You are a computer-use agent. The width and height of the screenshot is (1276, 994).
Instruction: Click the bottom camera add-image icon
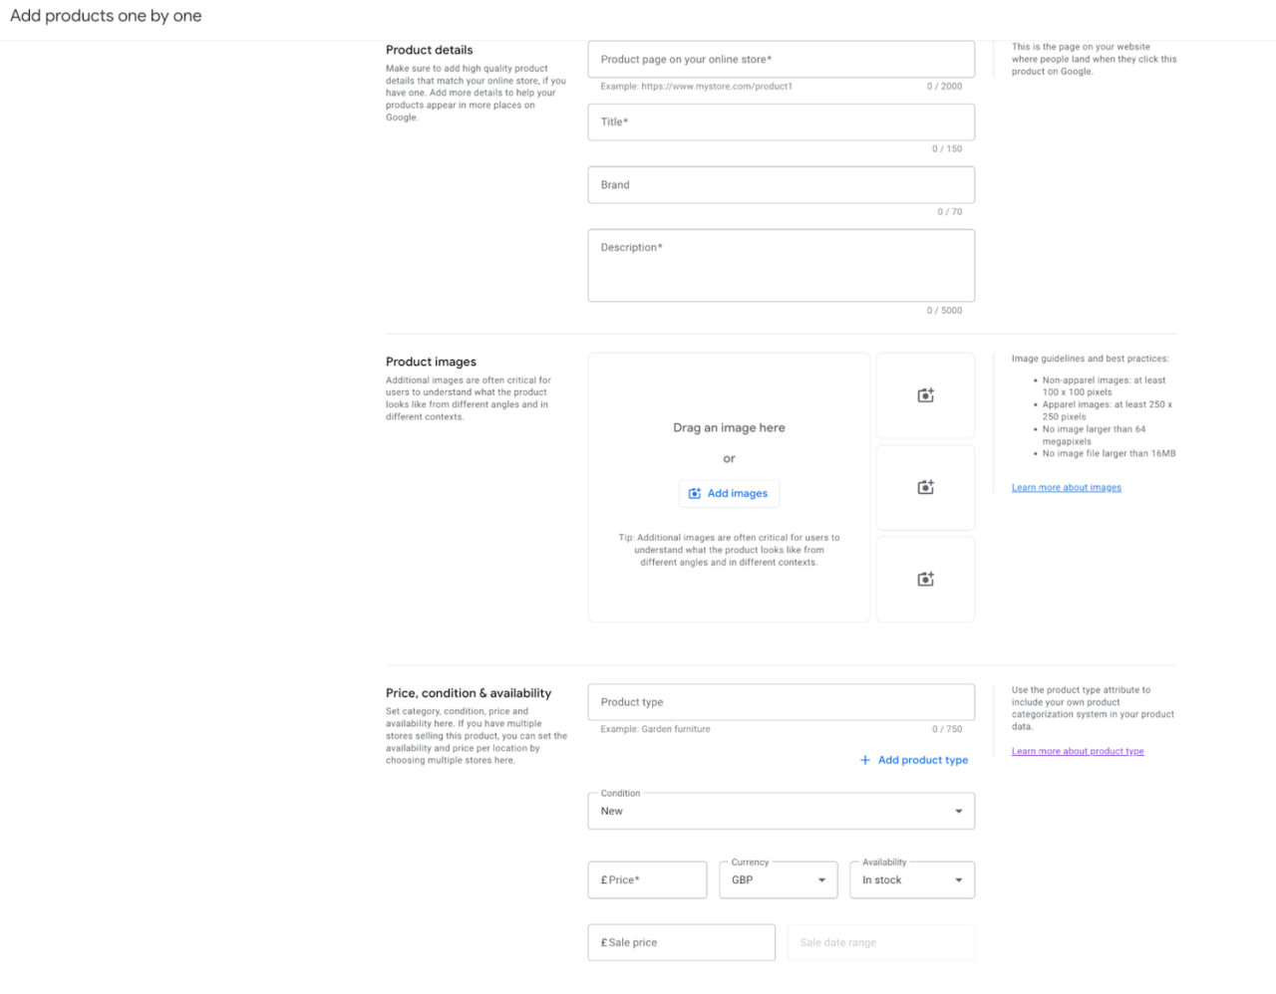pos(925,579)
